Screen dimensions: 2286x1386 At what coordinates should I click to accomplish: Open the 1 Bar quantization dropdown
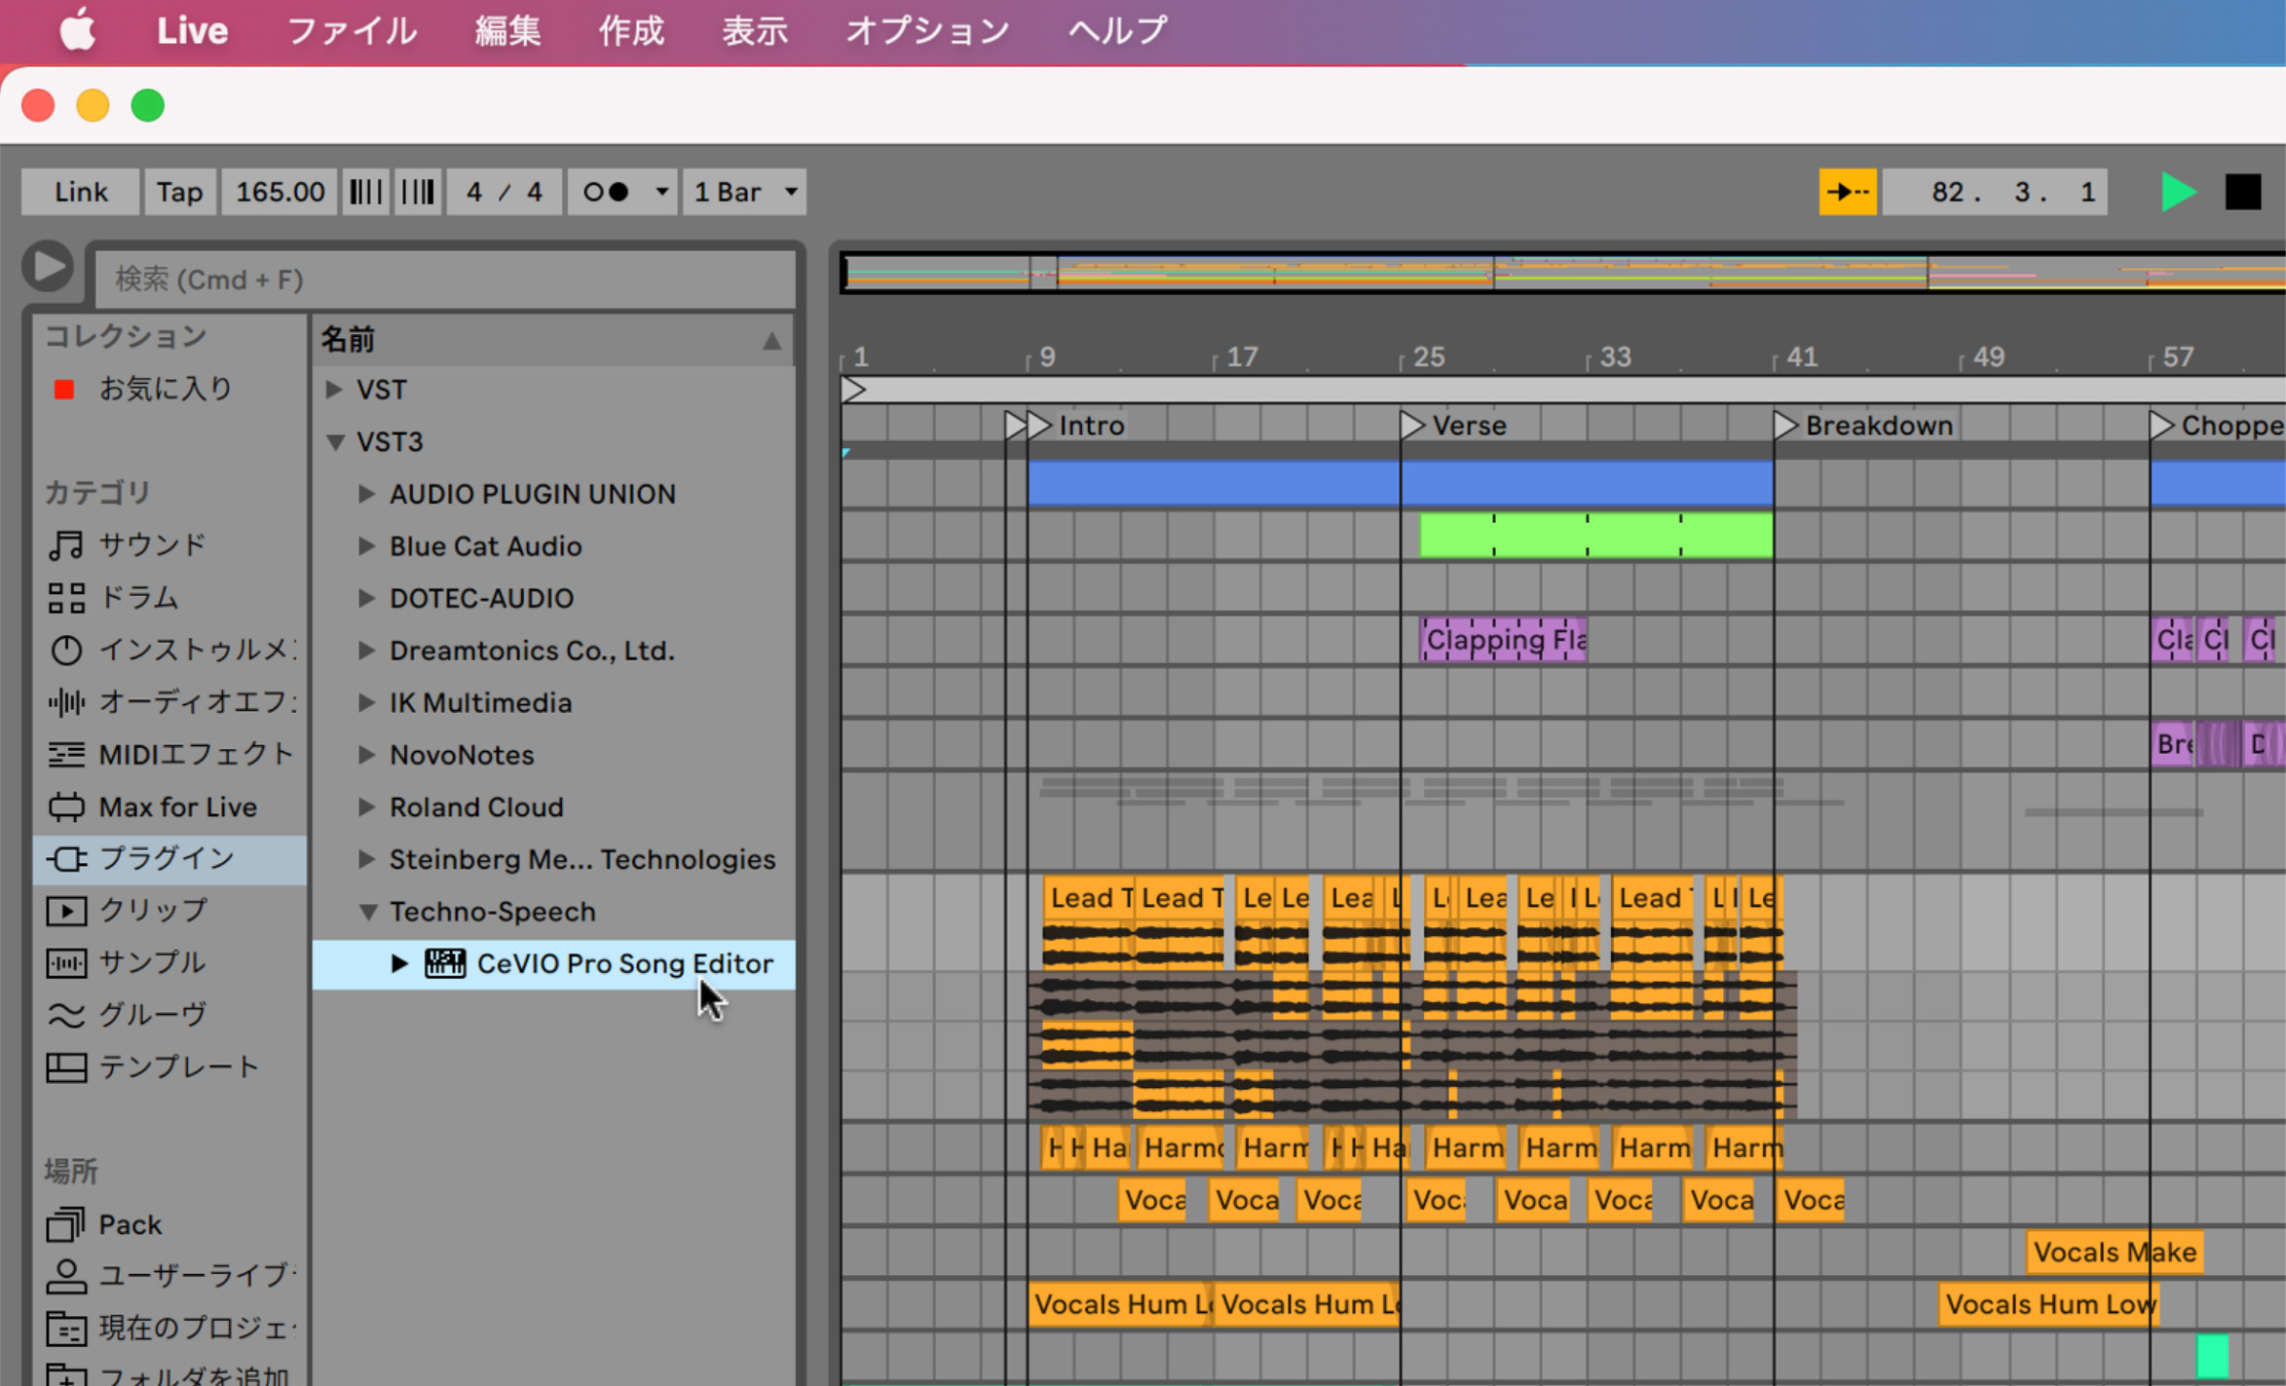click(x=745, y=192)
